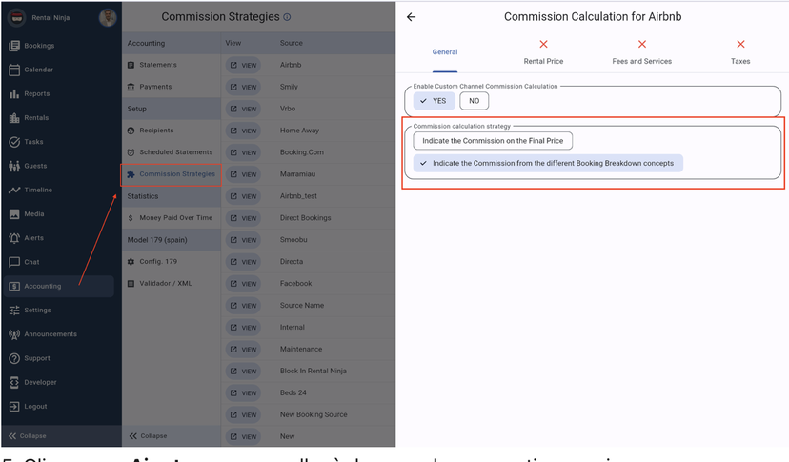Choose commission from Booking Breakdown concepts
The image size is (789, 462).
pyautogui.click(x=548, y=164)
